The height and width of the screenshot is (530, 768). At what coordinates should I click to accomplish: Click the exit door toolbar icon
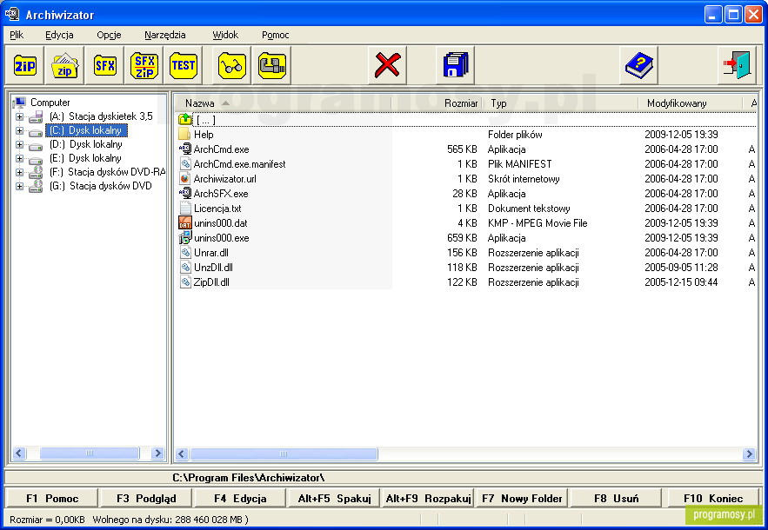737,65
